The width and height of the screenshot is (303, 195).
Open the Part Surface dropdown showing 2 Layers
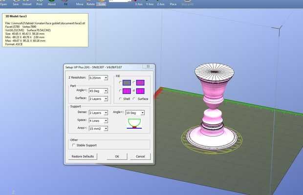(98, 98)
